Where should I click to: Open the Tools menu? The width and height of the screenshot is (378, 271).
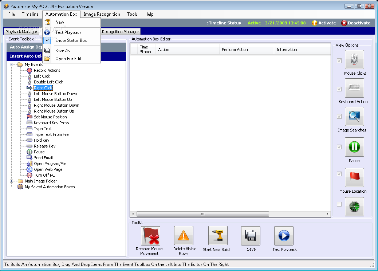[x=132, y=14]
